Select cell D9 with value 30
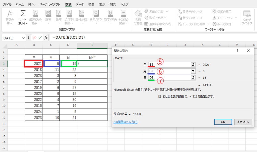Image resolution: width=257 pixels, height=152 pixels. click(x=68, y=100)
